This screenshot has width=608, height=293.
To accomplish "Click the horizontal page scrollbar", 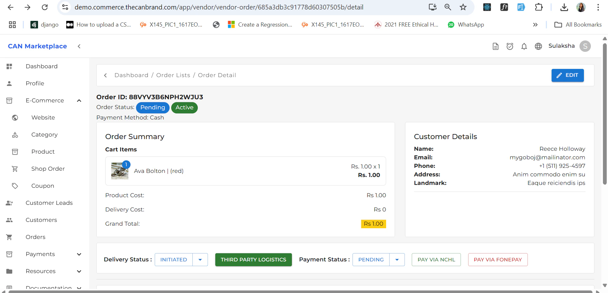I will click(300, 291).
